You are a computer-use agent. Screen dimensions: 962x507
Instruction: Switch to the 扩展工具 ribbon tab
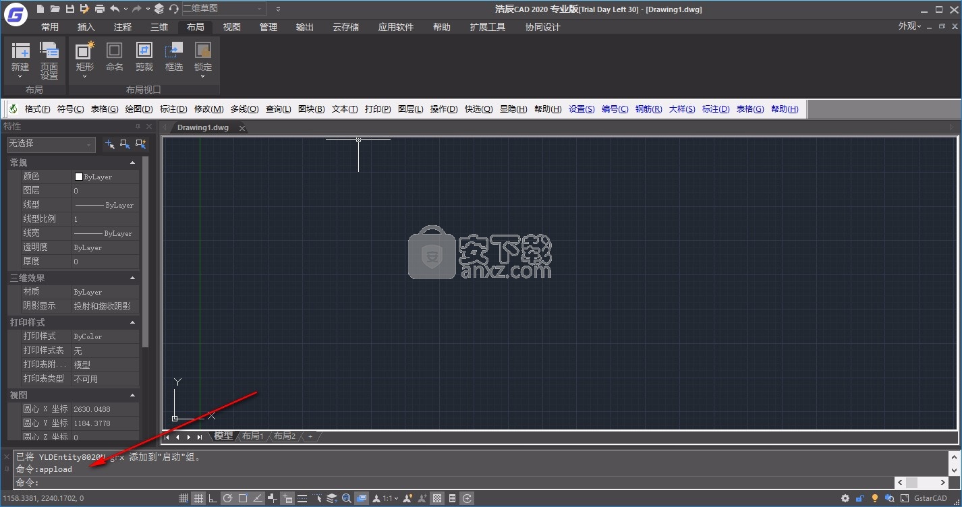(488, 27)
